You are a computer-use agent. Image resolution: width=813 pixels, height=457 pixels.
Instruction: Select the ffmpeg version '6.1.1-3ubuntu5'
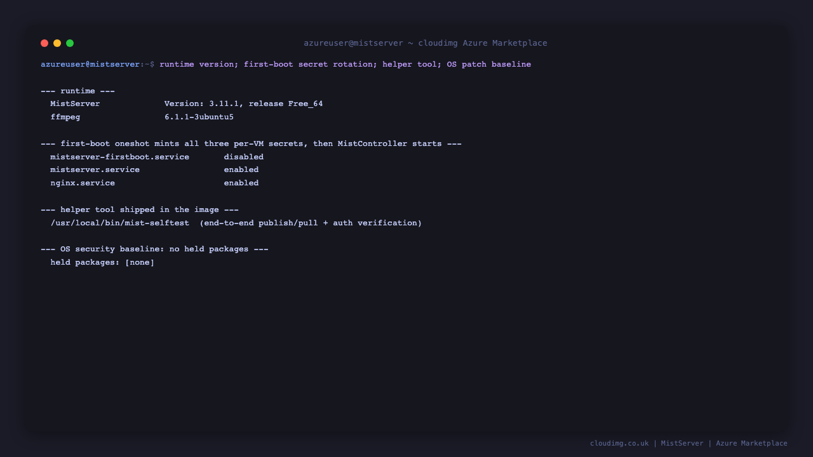tap(199, 117)
